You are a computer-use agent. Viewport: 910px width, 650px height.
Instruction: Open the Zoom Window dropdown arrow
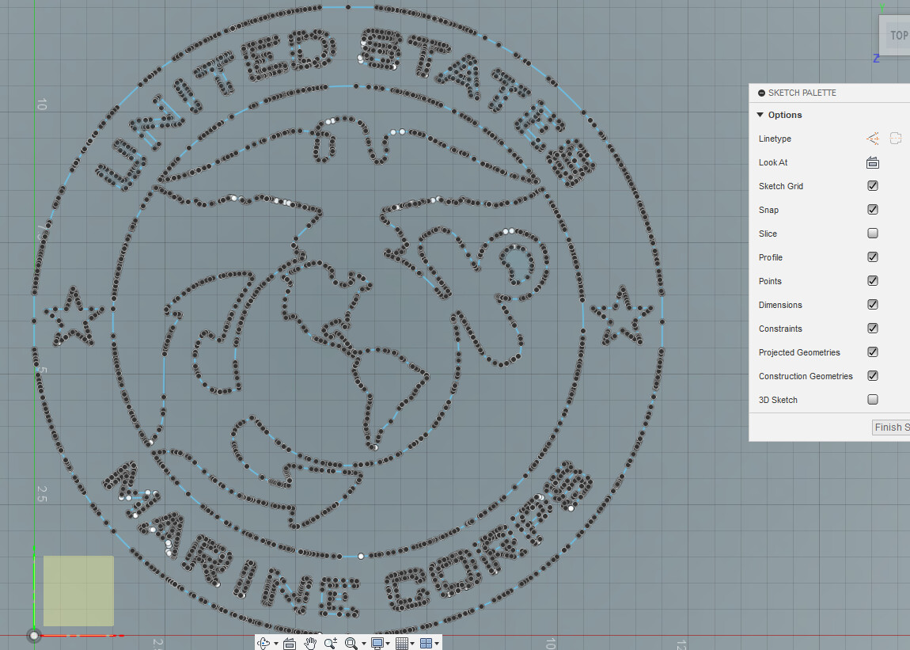363,644
